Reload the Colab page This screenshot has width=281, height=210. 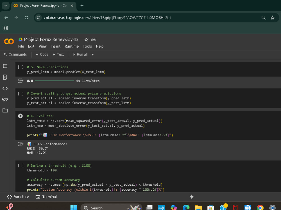click(x=26, y=18)
